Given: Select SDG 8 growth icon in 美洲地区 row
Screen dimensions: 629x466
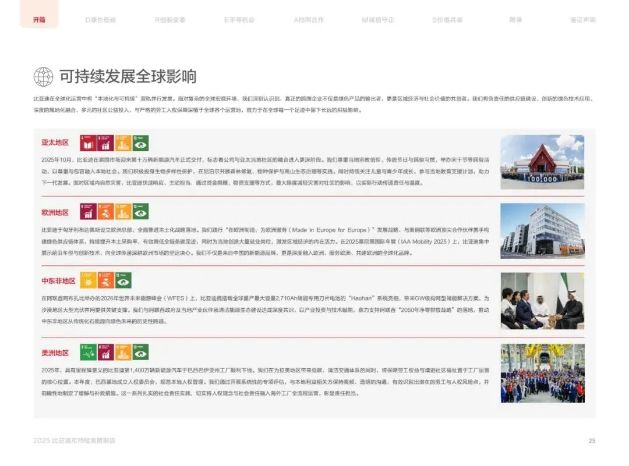Looking at the screenshot, I should (x=105, y=352).
